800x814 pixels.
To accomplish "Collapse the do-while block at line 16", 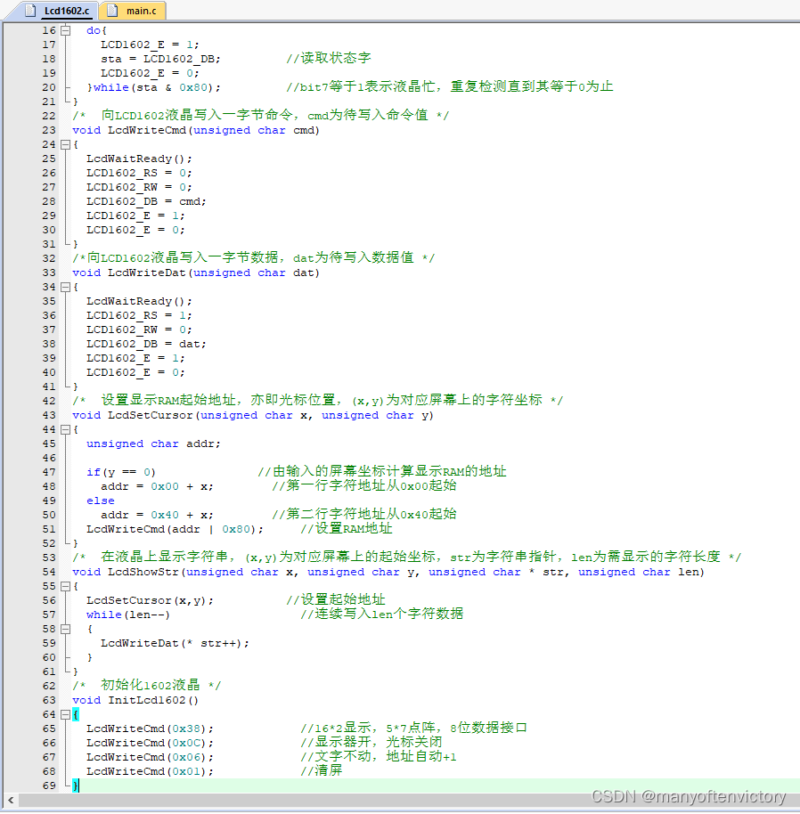I will [x=65, y=30].
